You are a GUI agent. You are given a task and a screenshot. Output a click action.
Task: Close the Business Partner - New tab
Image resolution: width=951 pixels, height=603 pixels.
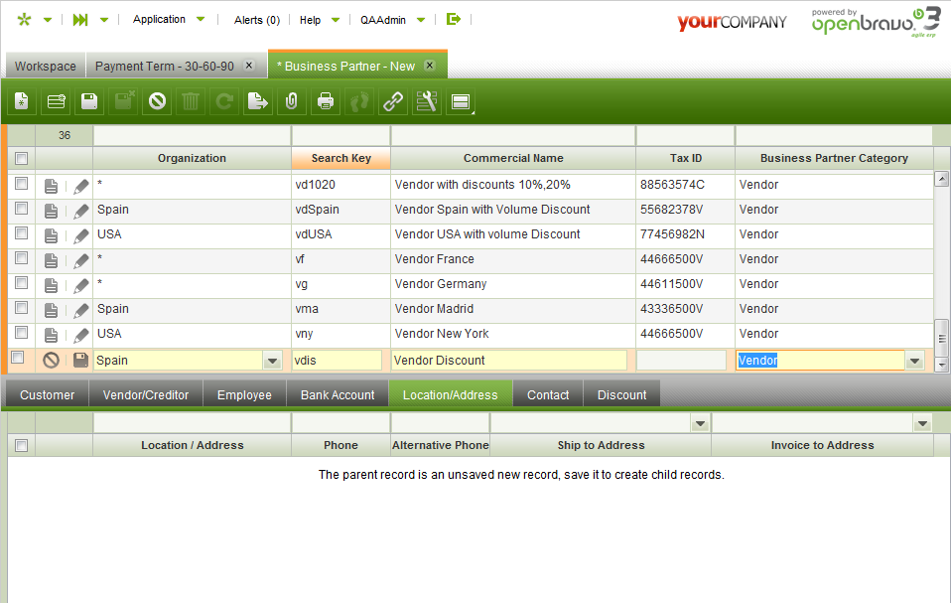click(430, 65)
